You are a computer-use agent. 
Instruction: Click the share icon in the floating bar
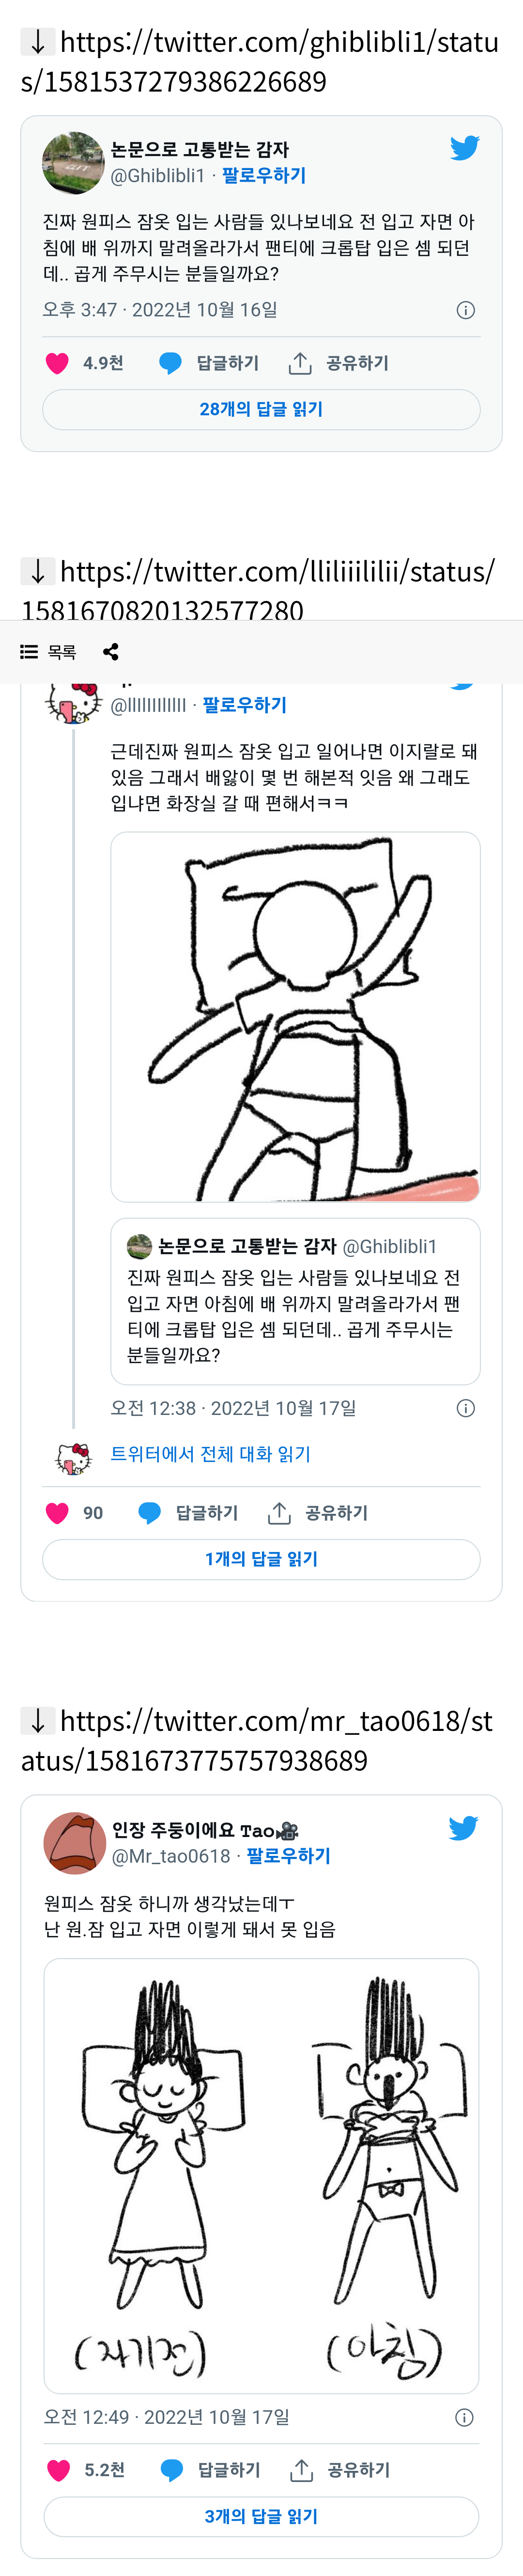(x=111, y=652)
